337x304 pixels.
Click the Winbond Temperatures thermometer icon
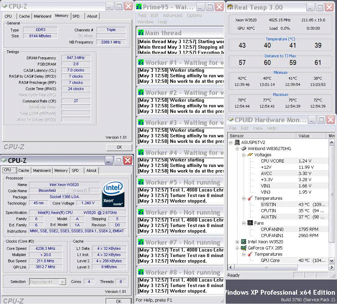[x=250, y=198]
